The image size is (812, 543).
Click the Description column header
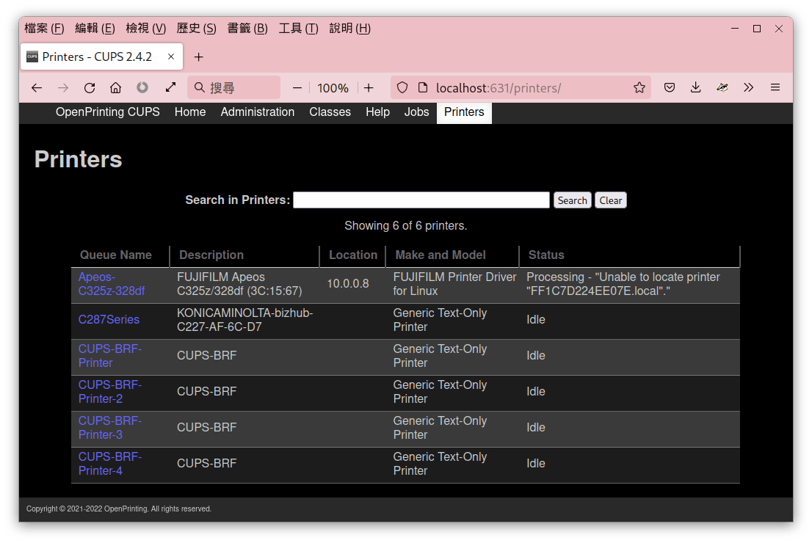pyautogui.click(x=211, y=255)
